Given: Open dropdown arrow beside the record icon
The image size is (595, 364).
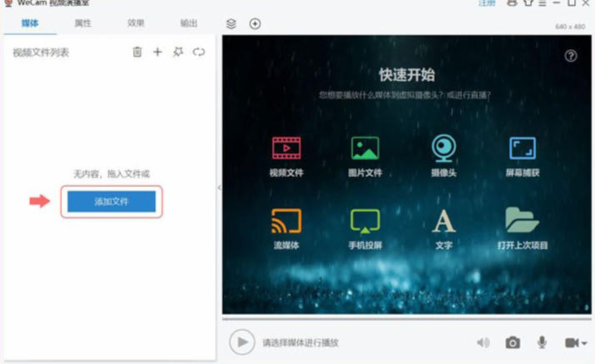Looking at the screenshot, I should coord(584,343).
